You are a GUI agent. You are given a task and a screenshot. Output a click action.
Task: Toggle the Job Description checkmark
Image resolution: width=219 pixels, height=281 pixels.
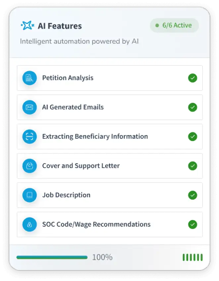click(x=192, y=195)
